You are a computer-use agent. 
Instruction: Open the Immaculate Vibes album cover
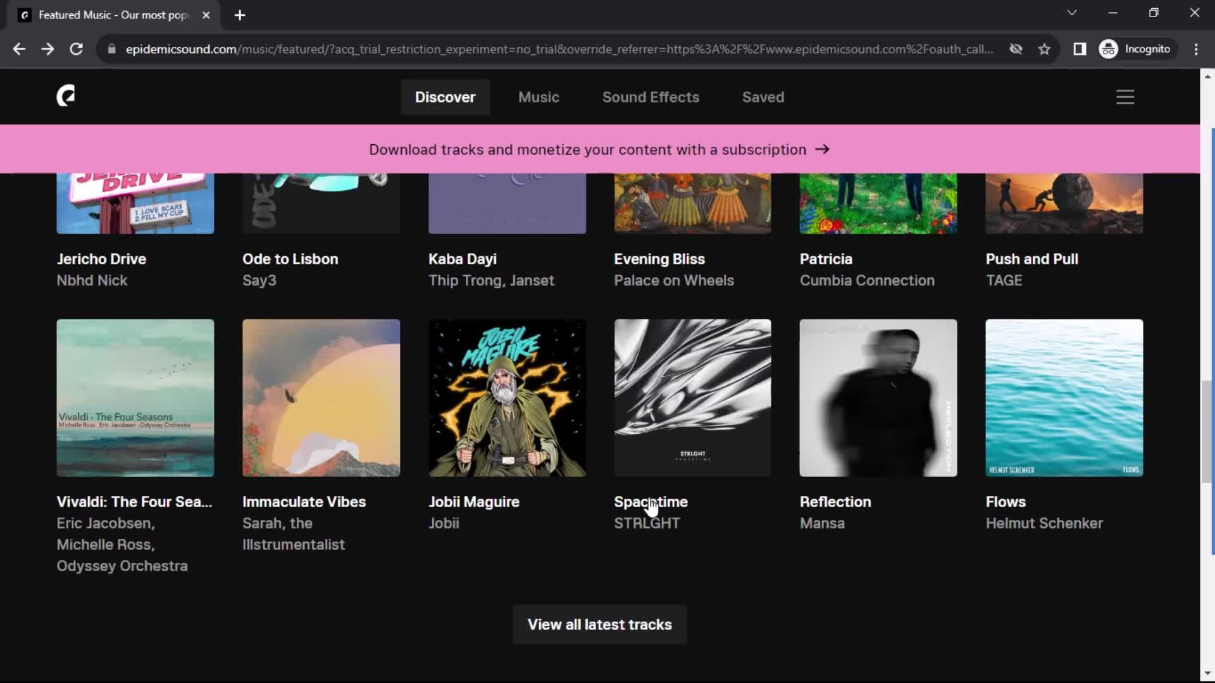pyautogui.click(x=321, y=398)
